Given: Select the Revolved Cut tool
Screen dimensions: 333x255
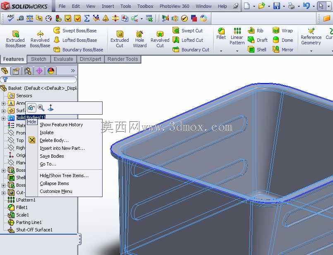Looking at the screenshot, I should click(160, 39).
